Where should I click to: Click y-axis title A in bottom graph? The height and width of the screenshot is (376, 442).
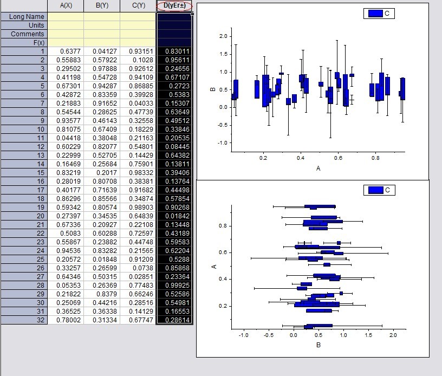tap(214, 267)
